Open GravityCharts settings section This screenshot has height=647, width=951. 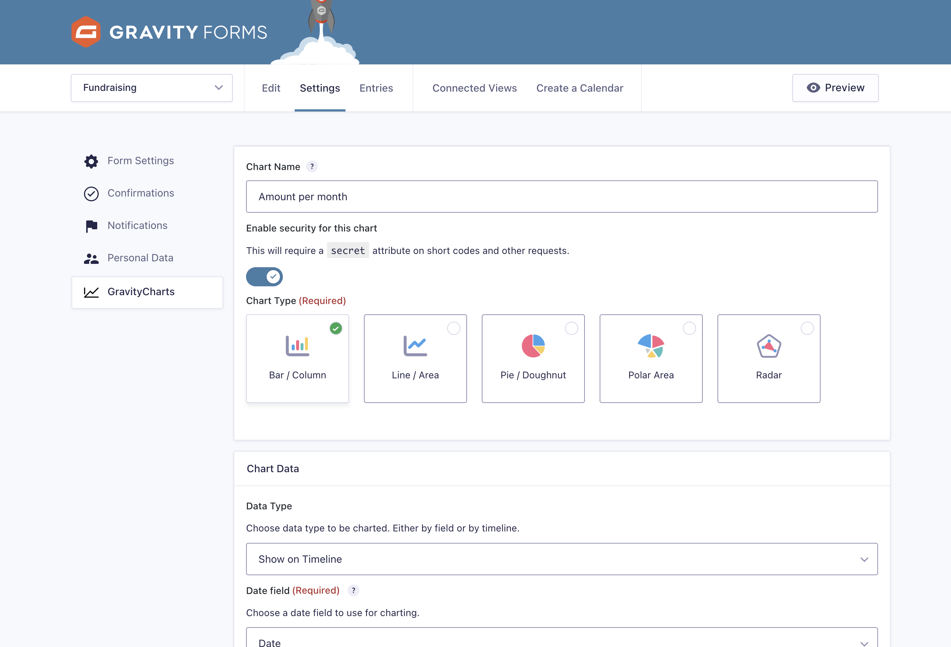[147, 292]
